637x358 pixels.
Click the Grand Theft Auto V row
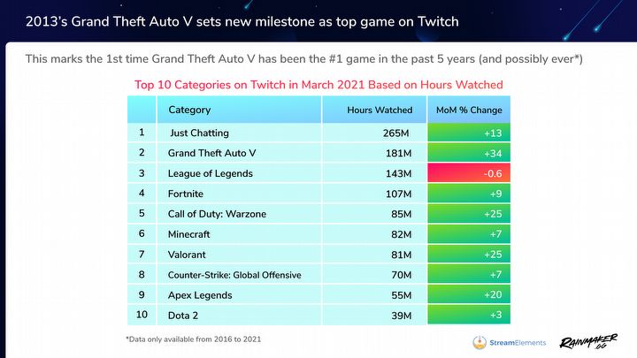(x=318, y=153)
